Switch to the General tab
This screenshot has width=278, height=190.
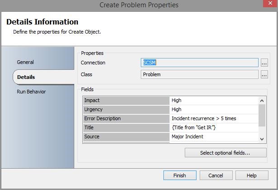[x=25, y=62]
